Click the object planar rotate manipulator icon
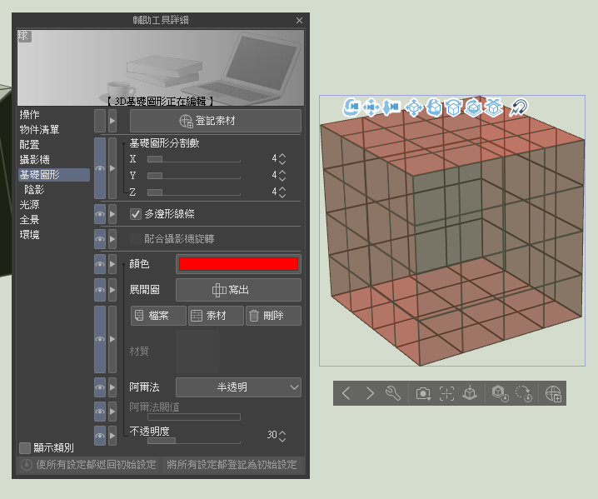The height and width of the screenshot is (499, 598). [453, 107]
